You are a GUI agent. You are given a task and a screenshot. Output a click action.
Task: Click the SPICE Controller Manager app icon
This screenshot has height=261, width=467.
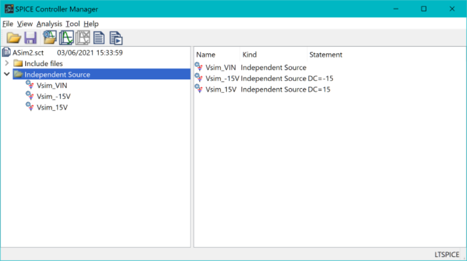[9, 9]
